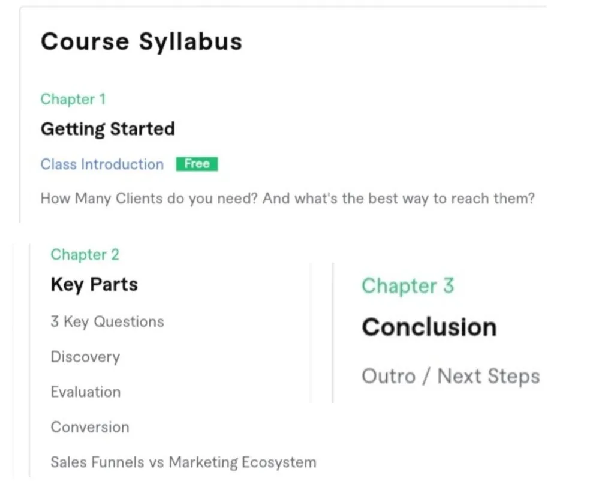Screen dimensions: 614x487
Task: Open the Class Introduction lesson link
Action: tap(102, 164)
